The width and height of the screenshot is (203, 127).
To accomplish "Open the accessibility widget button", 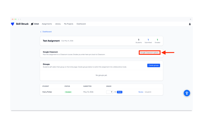I will 187,93.
